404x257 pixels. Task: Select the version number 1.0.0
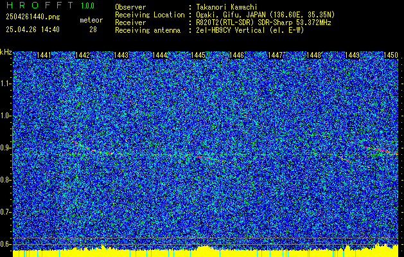88,5
